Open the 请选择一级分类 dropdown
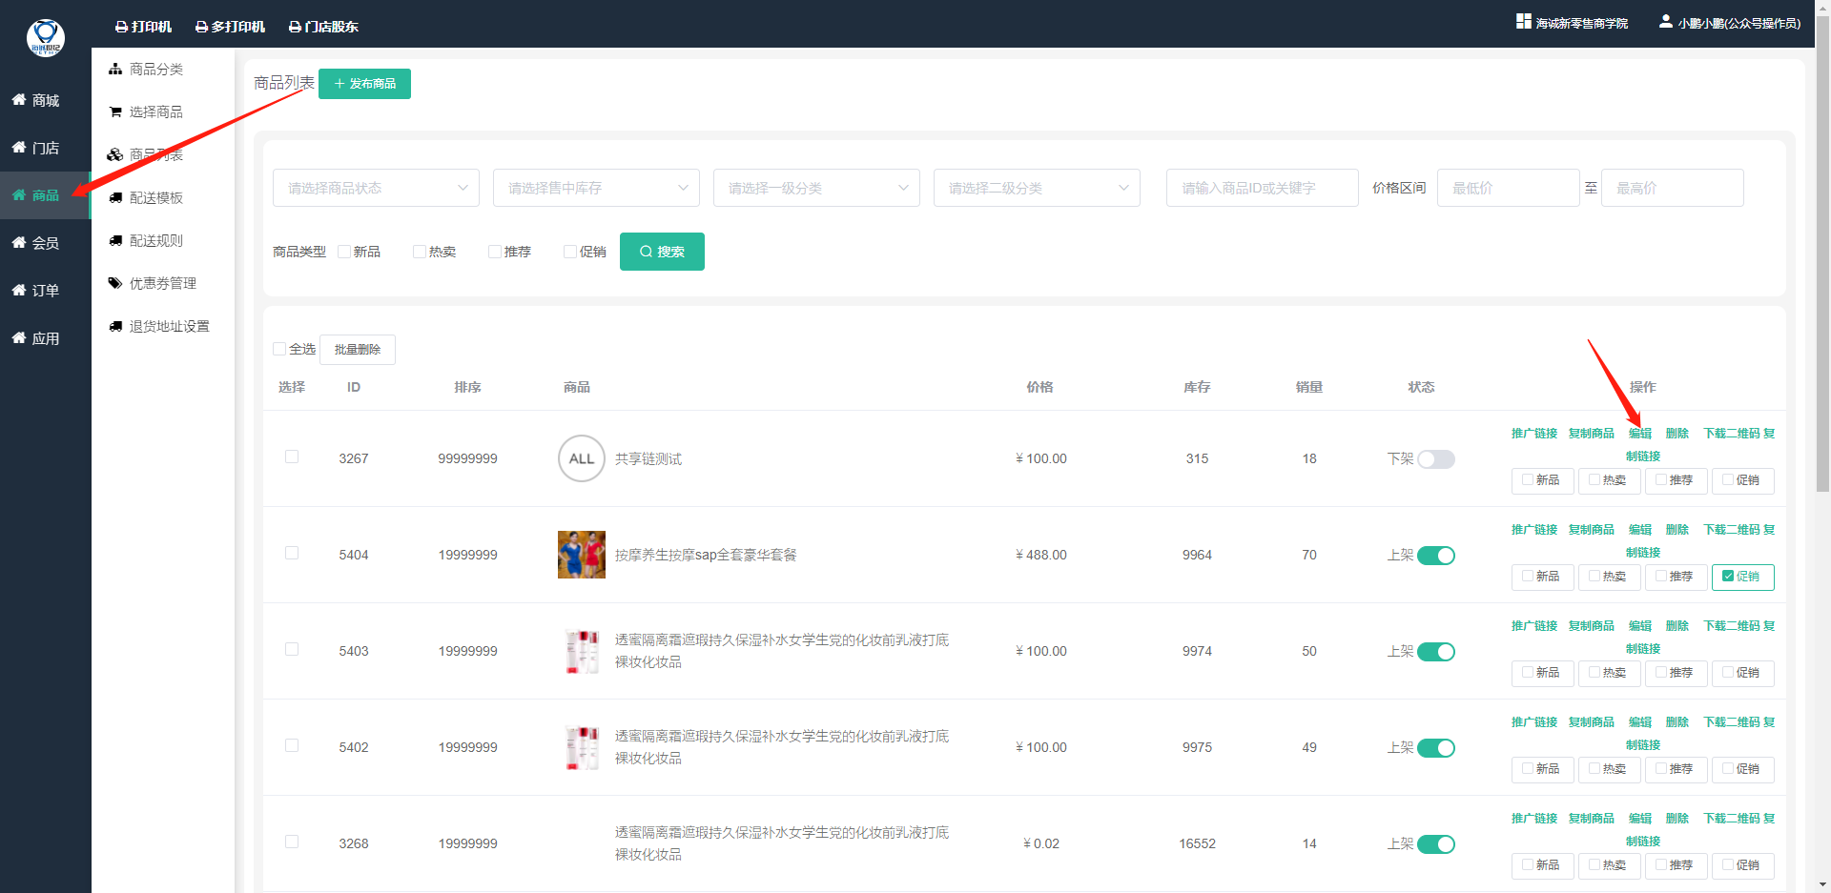This screenshot has height=893, width=1831. pyautogui.click(x=816, y=188)
